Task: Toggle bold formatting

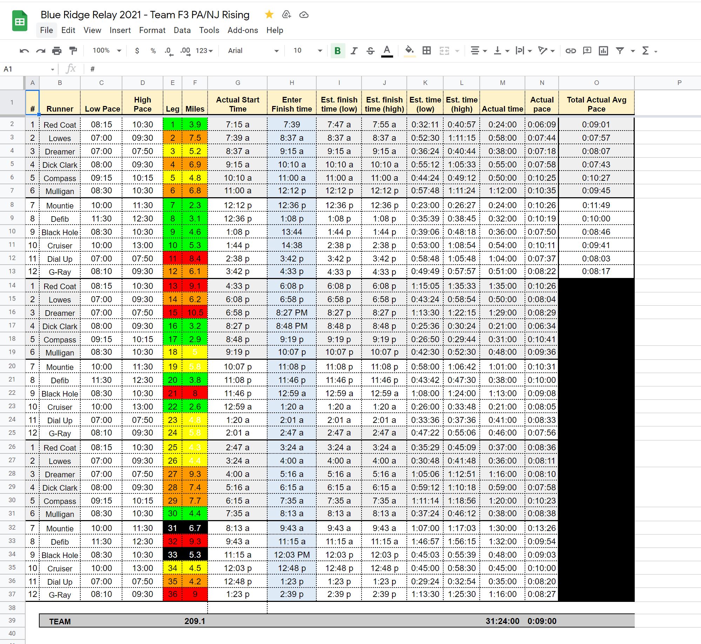Action: pyautogui.click(x=338, y=51)
